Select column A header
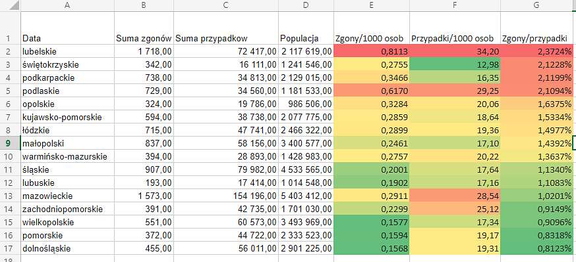 tap(68, 5)
